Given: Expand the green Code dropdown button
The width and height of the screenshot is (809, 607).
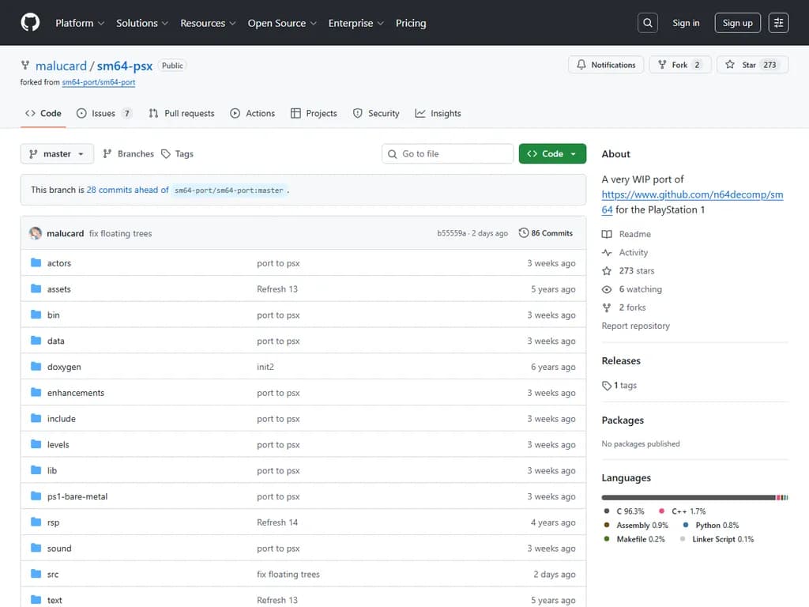Looking at the screenshot, I should tap(552, 154).
